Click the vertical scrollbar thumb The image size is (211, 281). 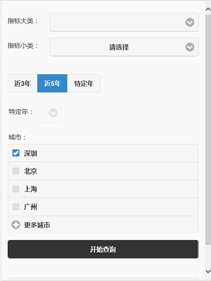click(x=208, y=130)
